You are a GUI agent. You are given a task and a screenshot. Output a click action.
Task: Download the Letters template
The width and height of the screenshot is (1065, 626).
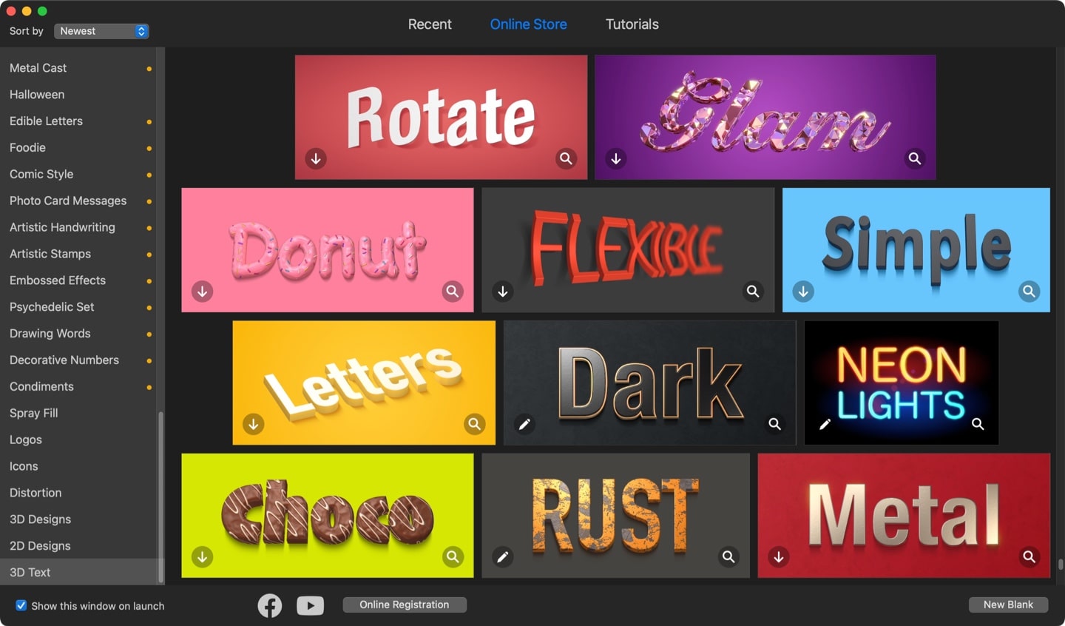coord(253,424)
